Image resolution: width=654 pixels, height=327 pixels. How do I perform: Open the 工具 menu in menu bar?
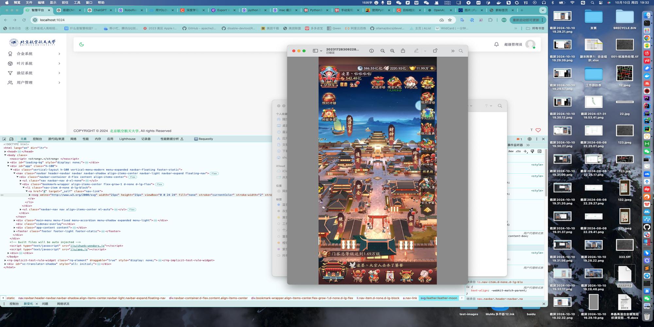(77, 3)
